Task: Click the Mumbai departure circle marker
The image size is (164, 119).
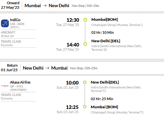Action: coord(85,20)
